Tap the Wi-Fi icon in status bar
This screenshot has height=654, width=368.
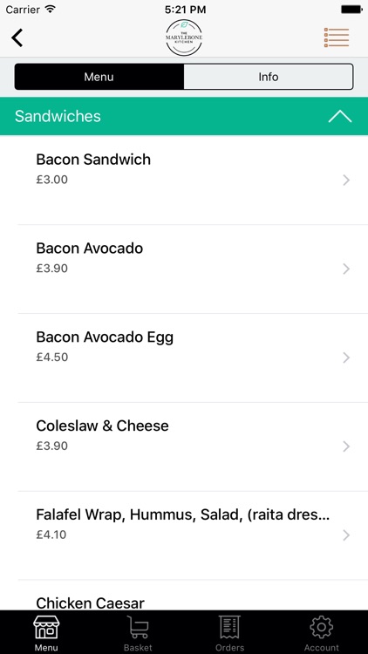(51, 9)
